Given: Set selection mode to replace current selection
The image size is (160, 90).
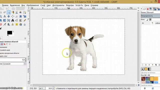Looking at the screenshot, I should (x=2, y=44).
